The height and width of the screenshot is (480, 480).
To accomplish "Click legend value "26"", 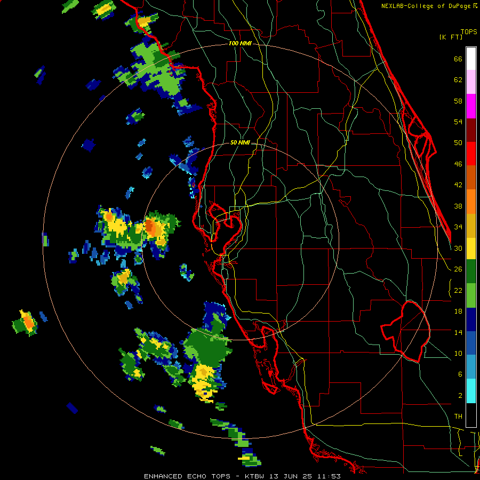I will tap(458, 269).
